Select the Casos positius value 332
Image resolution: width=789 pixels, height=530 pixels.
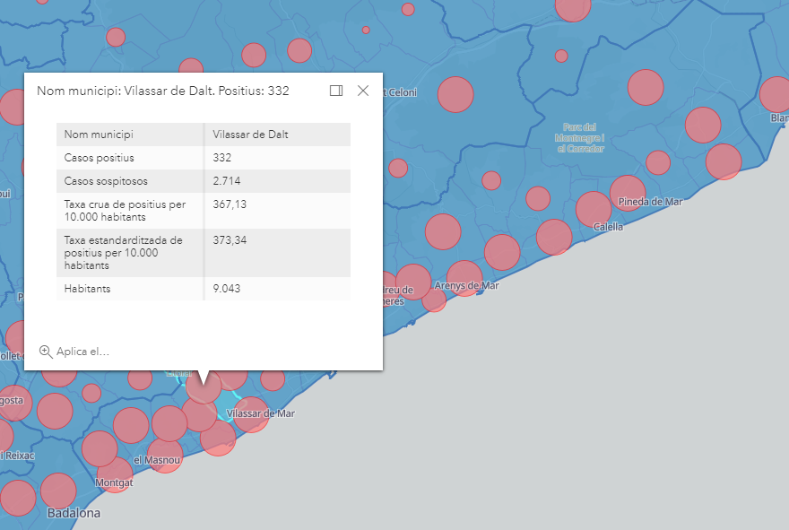(222, 158)
